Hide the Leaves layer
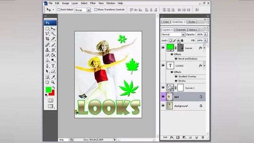The image size is (254, 143). click(163, 48)
